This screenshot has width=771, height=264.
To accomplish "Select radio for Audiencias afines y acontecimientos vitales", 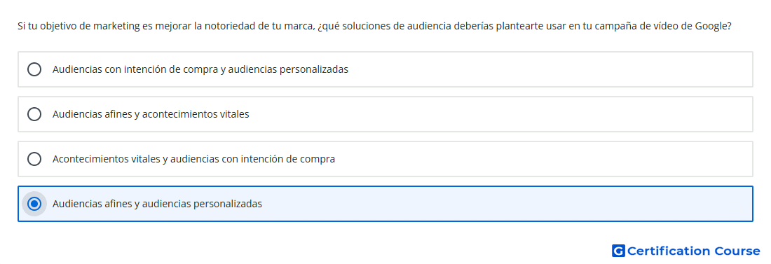I will pyautogui.click(x=34, y=114).
